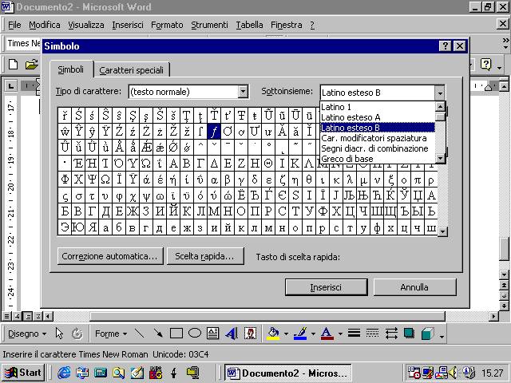The image size is (511, 383).
Task: Expand the Drawing toolbar more-buttons arrow
Action: point(442,335)
